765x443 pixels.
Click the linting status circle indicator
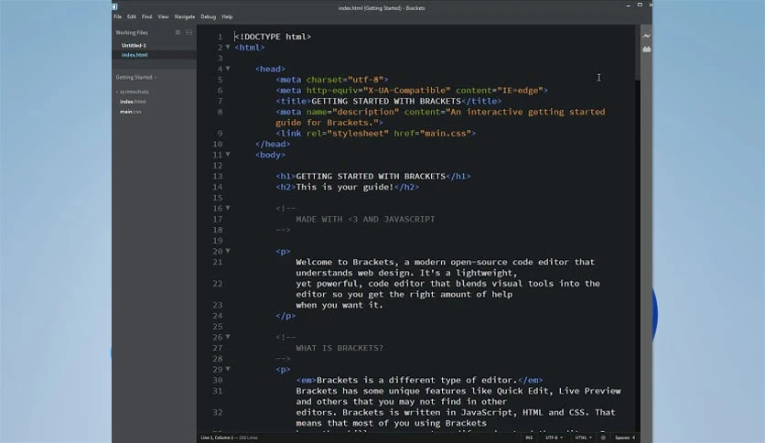click(604, 438)
